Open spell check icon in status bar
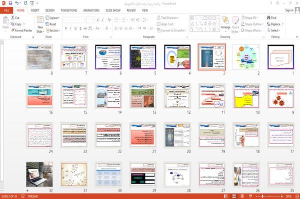This screenshot has width=300, height=199. 23,196
